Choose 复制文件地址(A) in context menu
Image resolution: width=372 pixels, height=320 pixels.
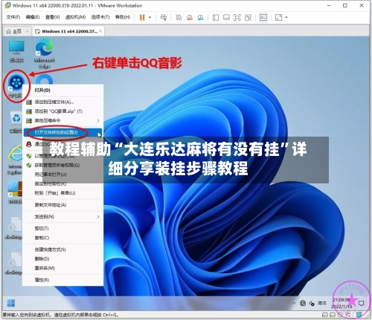(62, 205)
